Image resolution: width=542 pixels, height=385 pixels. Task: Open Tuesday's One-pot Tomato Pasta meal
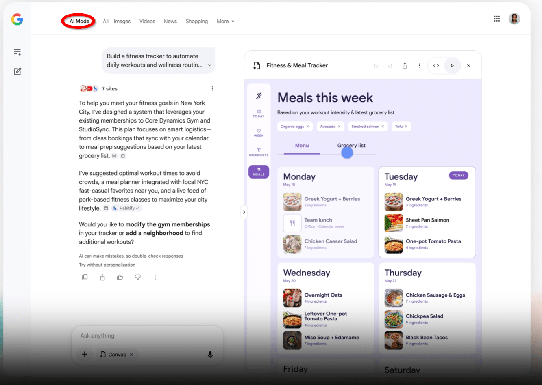coord(427,244)
